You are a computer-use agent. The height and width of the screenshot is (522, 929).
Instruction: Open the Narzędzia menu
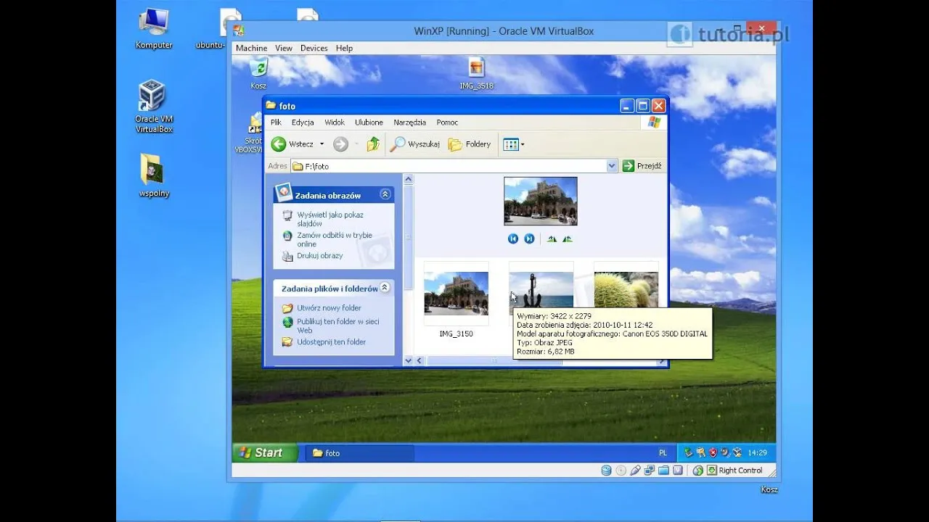[409, 123]
